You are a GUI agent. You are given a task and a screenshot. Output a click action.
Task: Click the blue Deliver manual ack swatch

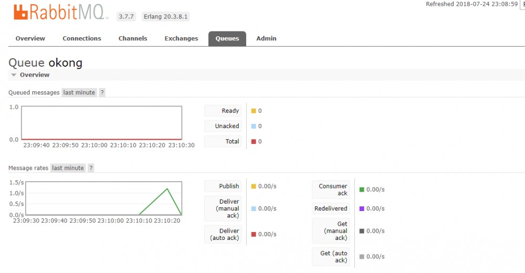tap(254, 208)
